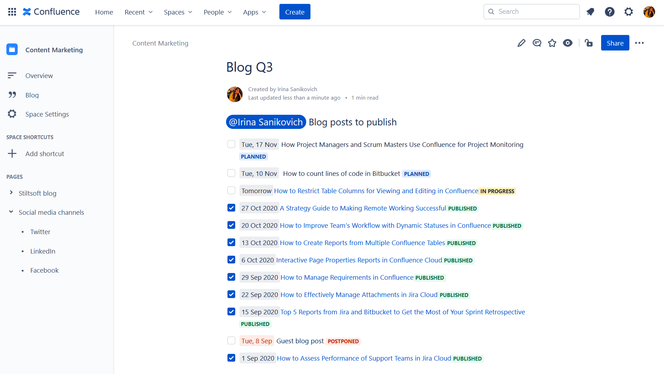Edit the page with the pencil icon
The width and height of the screenshot is (664, 374).
coord(521,43)
